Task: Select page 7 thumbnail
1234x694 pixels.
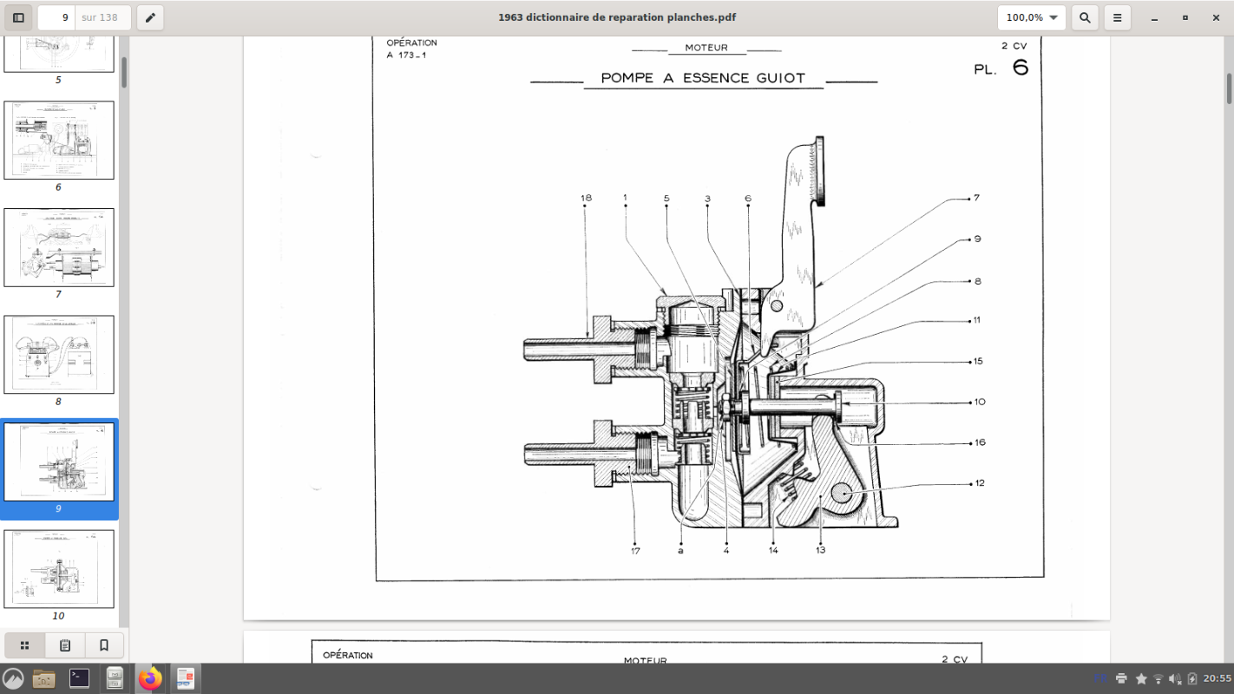Action: (59, 247)
